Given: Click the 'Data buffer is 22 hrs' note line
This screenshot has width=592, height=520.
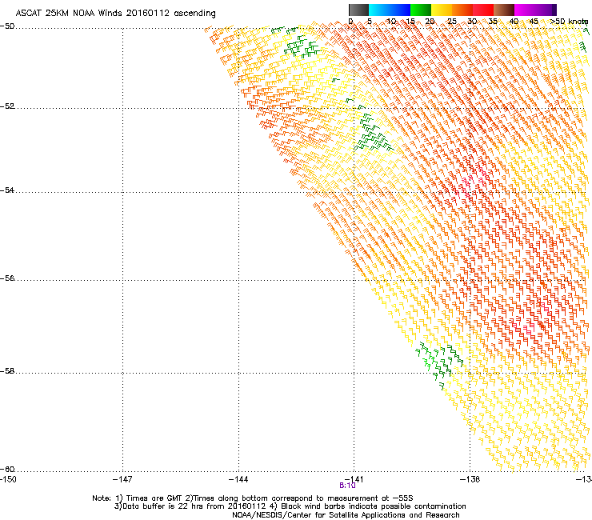Looking at the screenshot, I should pos(290,506).
